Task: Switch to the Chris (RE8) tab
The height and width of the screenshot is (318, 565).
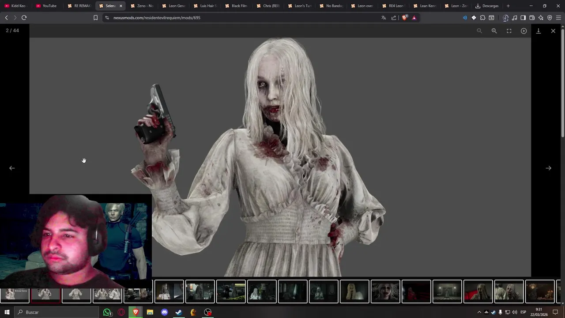Action: pyautogui.click(x=268, y=6)
